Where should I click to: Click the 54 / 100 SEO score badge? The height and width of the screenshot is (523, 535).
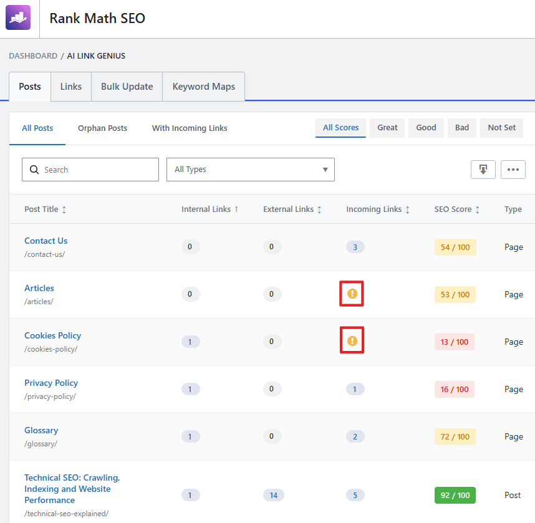pos(455,247)
